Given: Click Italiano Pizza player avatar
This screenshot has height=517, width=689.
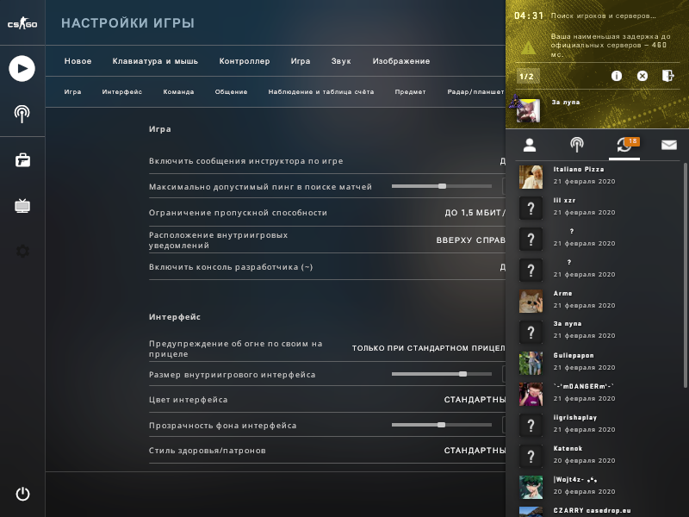Looking at the screenshot, I should 531,177.
